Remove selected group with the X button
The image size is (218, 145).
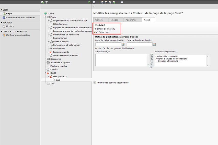pos(152,67)
